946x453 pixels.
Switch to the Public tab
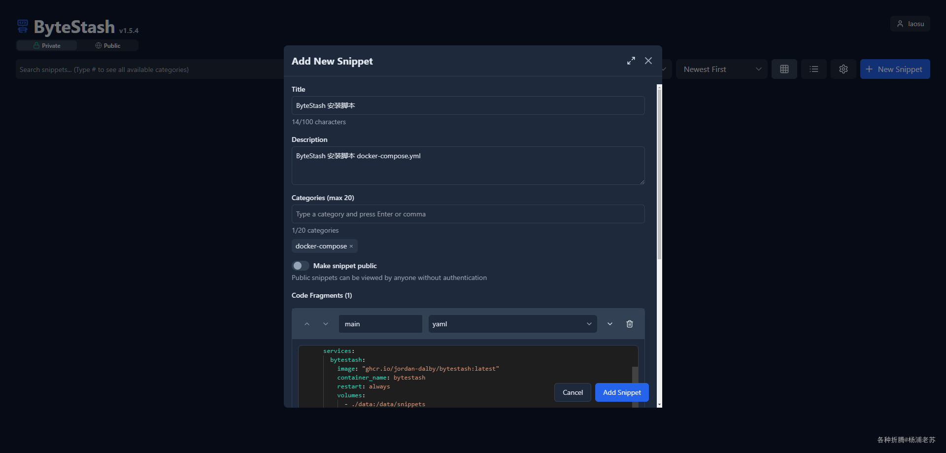pos(107,45)
